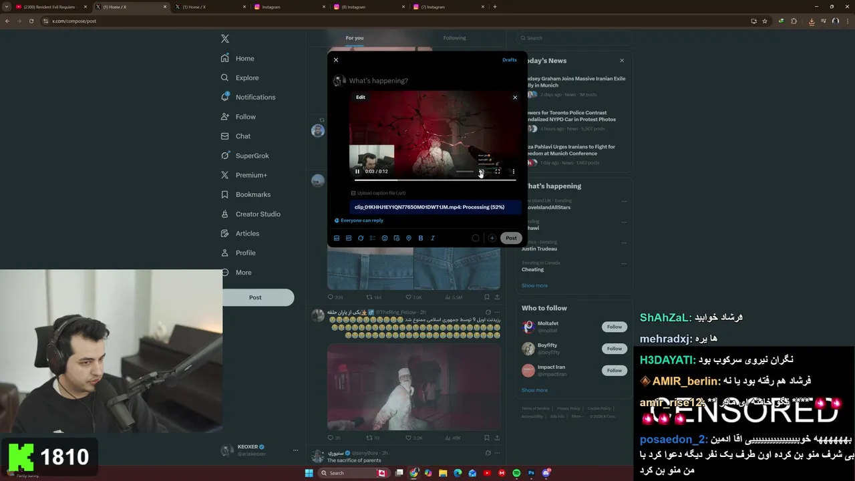
Task: Bookmark this page with the star icon
Action: 765,21
